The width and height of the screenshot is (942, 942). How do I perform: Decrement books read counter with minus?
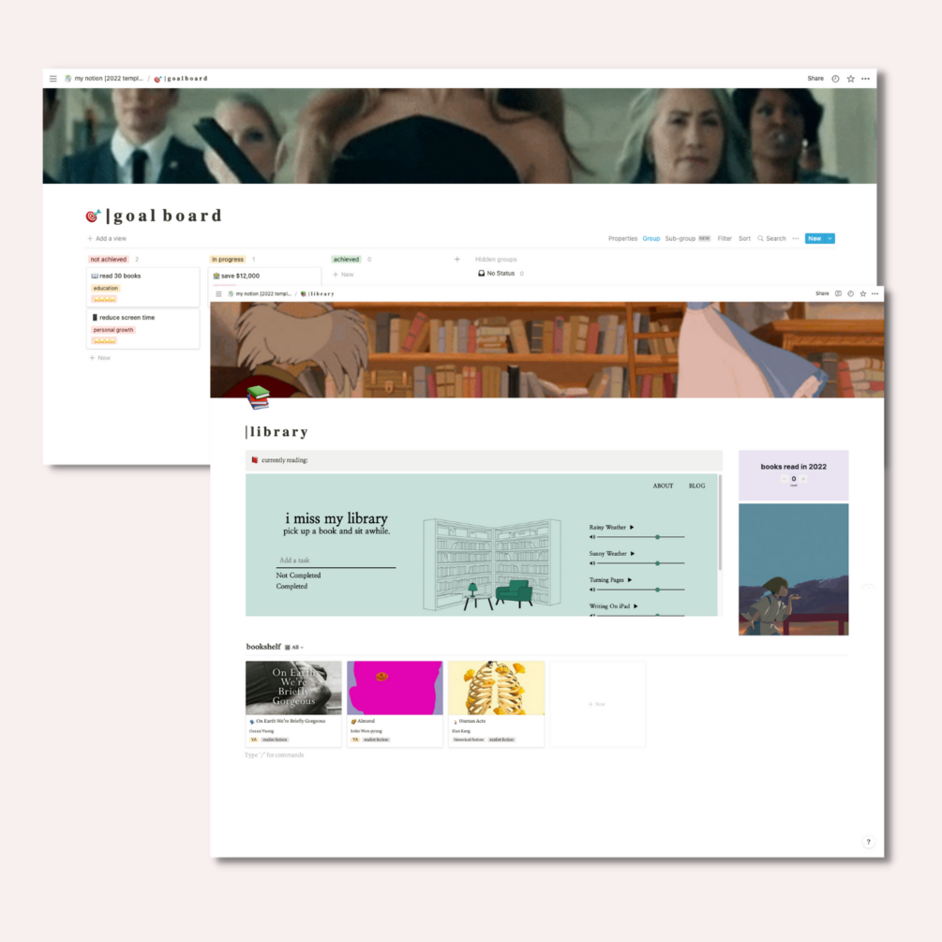784,479
